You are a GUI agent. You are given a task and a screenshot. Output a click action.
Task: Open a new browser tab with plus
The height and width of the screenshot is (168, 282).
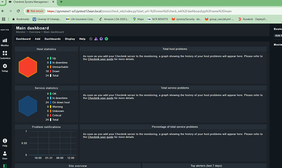coord(61,2)
